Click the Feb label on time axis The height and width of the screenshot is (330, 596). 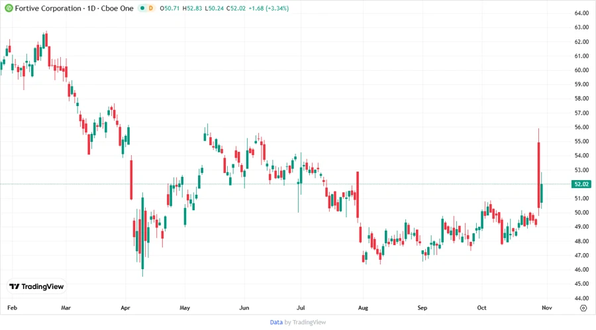(12, 308)
